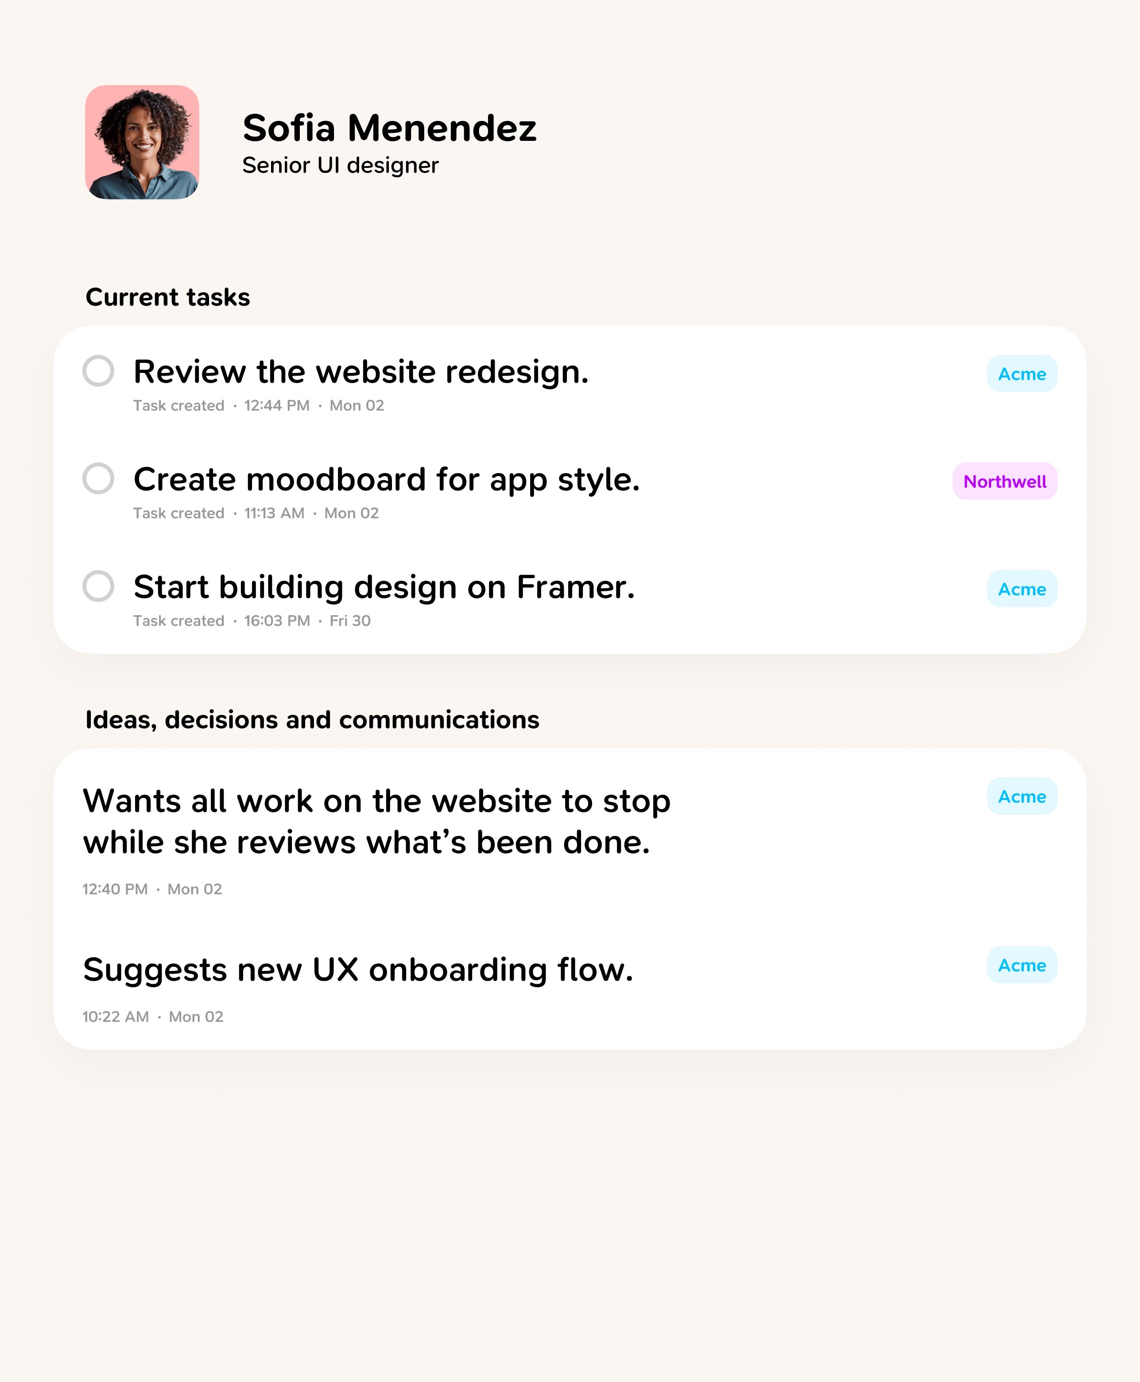Click the Acme label on the Framer task
Image resolution: width=1140 pixels, height=1382 pixels.
tap(1022, 589)
